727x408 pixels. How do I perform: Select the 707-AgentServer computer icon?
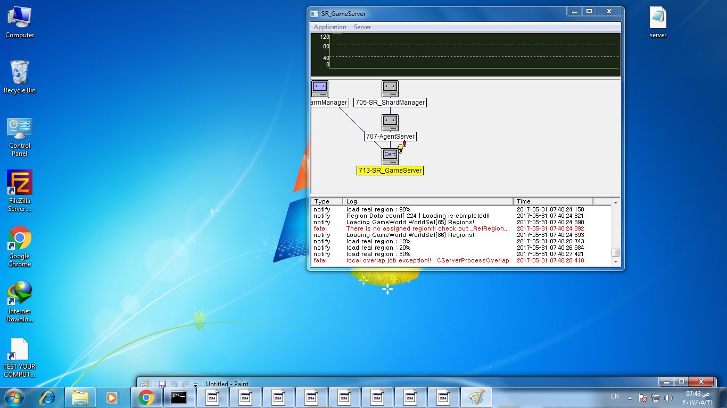pos(390,122)
